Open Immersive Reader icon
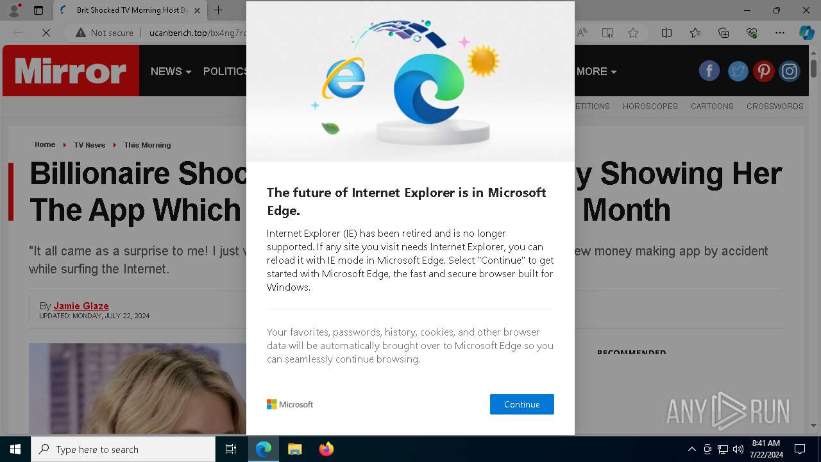This screenshot has height=462, width=821. (x=607, y=33)
